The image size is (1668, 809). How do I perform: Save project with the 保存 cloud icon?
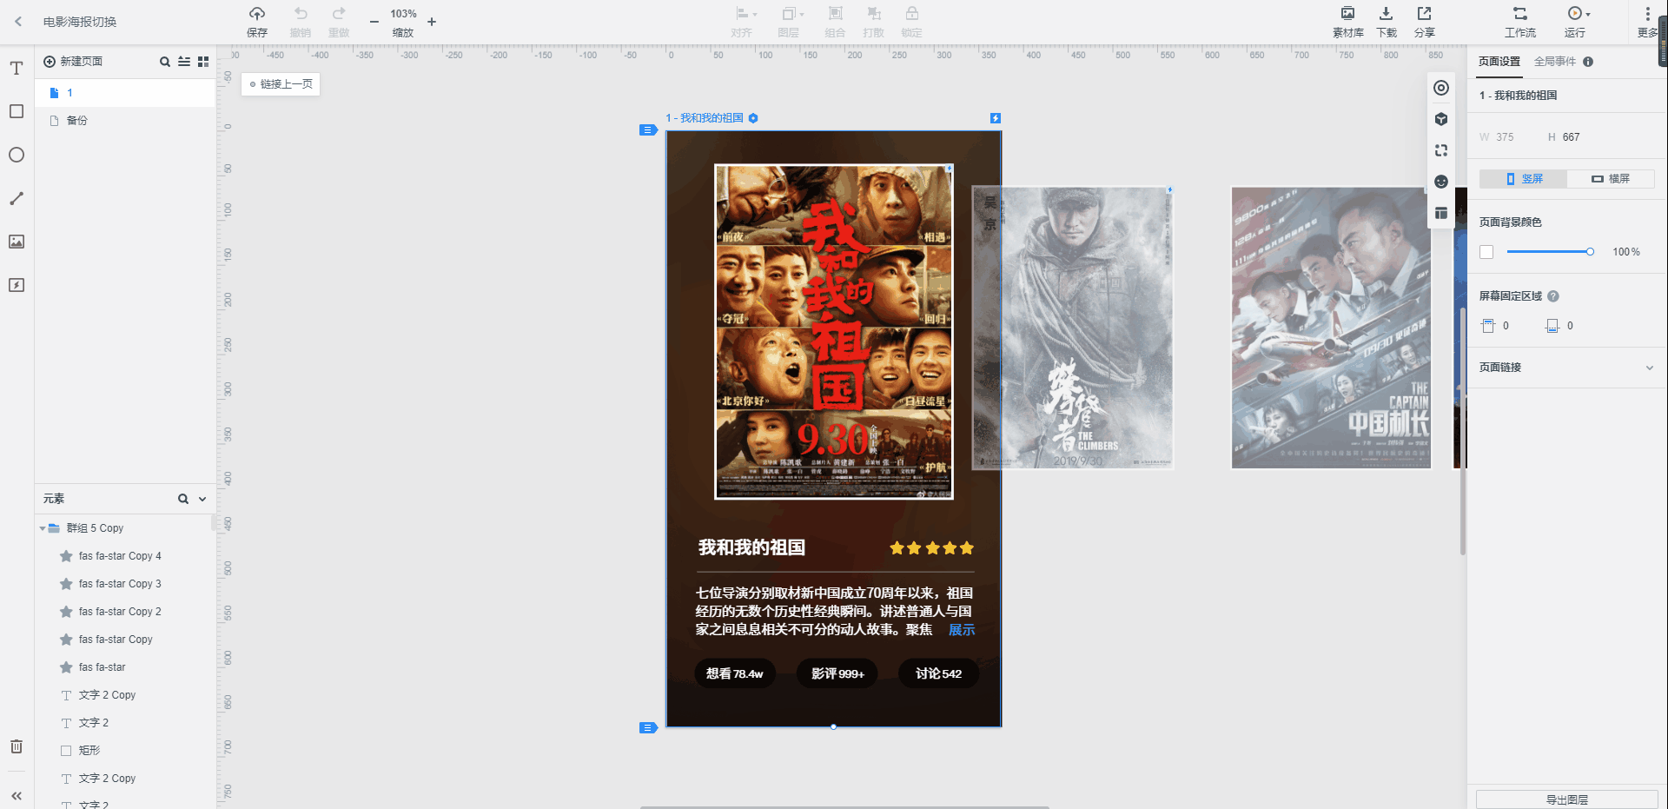point(257,14)
